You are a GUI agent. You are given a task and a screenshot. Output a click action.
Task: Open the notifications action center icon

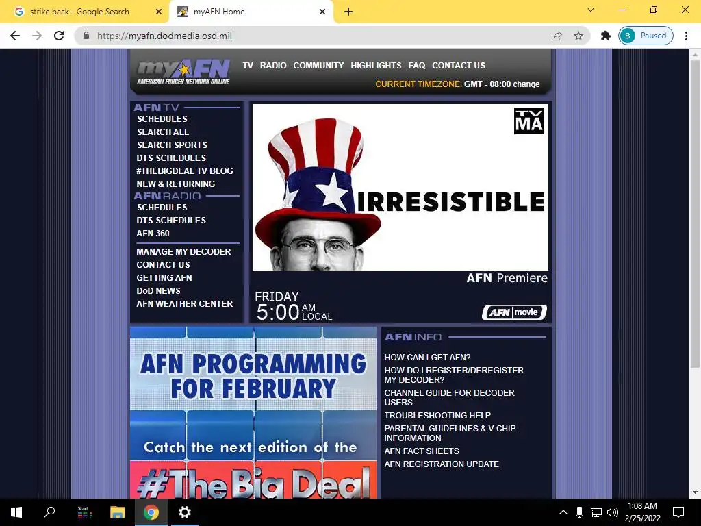(678, 512)
